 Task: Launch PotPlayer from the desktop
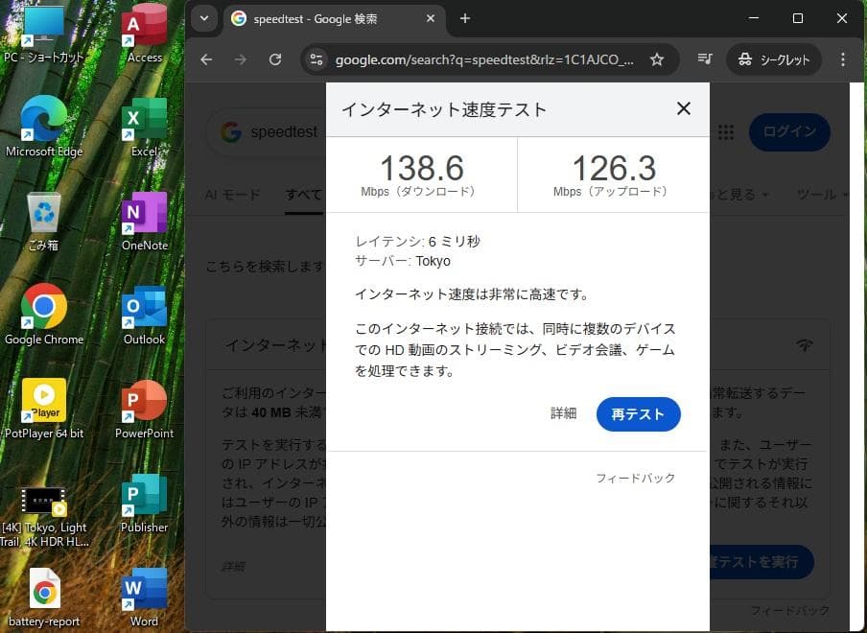44,400
